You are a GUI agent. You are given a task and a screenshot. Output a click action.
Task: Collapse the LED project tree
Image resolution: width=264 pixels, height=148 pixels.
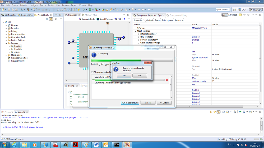(3, 22)
